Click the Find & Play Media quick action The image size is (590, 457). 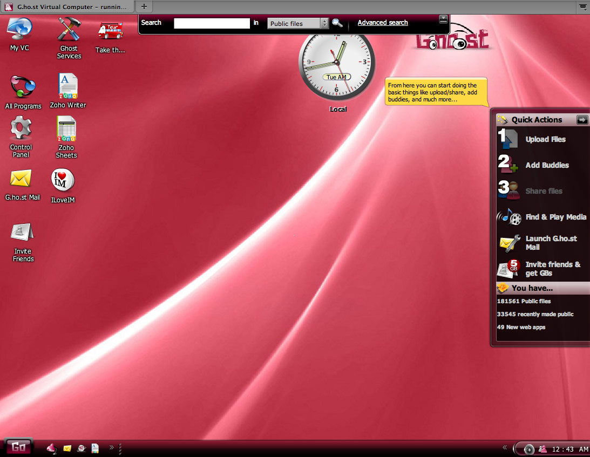[542, 217]
